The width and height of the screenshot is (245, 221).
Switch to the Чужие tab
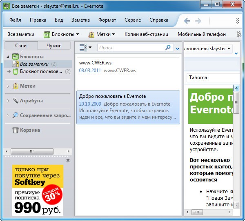[x=54, y=46]
